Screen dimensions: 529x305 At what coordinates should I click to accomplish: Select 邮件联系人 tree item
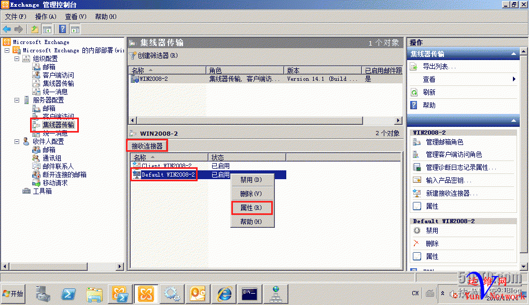click(58, 167)
